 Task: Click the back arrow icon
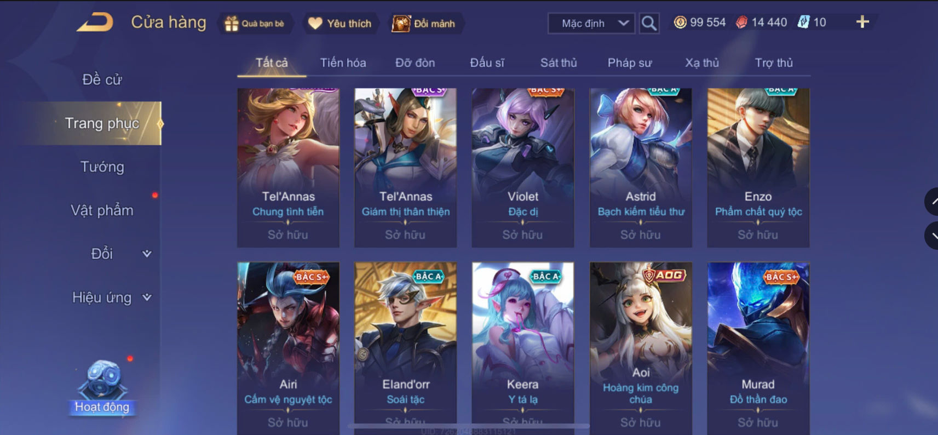point(95,22)
